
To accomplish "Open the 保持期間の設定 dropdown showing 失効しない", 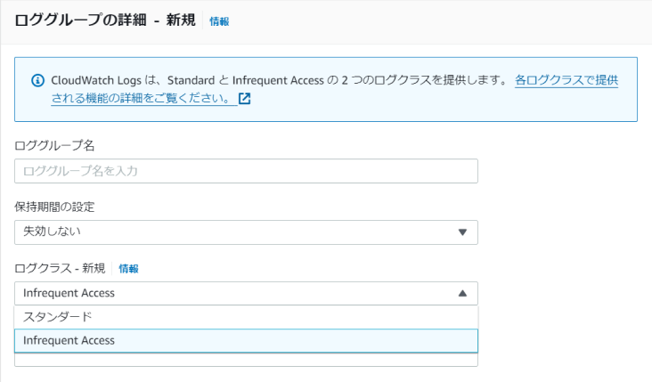I will [246, 232].
